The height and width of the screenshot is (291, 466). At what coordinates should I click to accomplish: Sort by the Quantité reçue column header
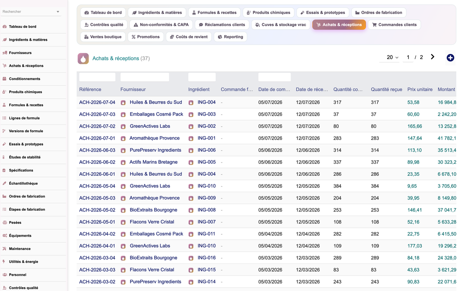click(x=386, y=89)
